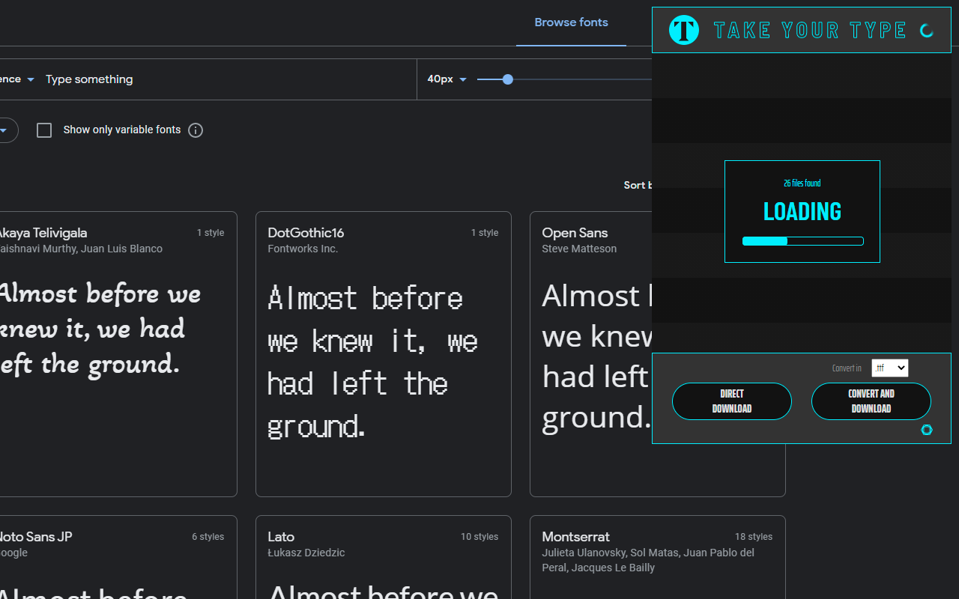The height and width of the screenshot is (599, 959).
Task: Click the 26 files found text
Action: tap(802, 183)
